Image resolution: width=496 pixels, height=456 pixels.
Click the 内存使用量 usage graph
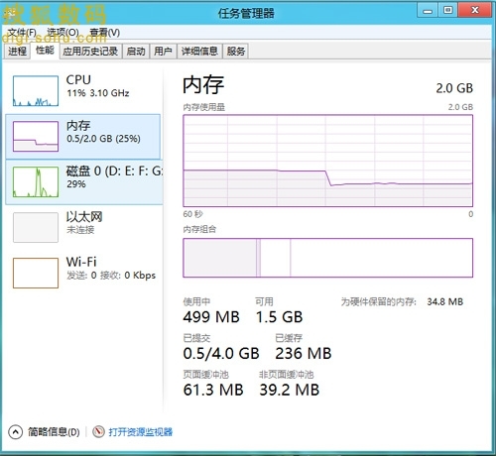327,161
